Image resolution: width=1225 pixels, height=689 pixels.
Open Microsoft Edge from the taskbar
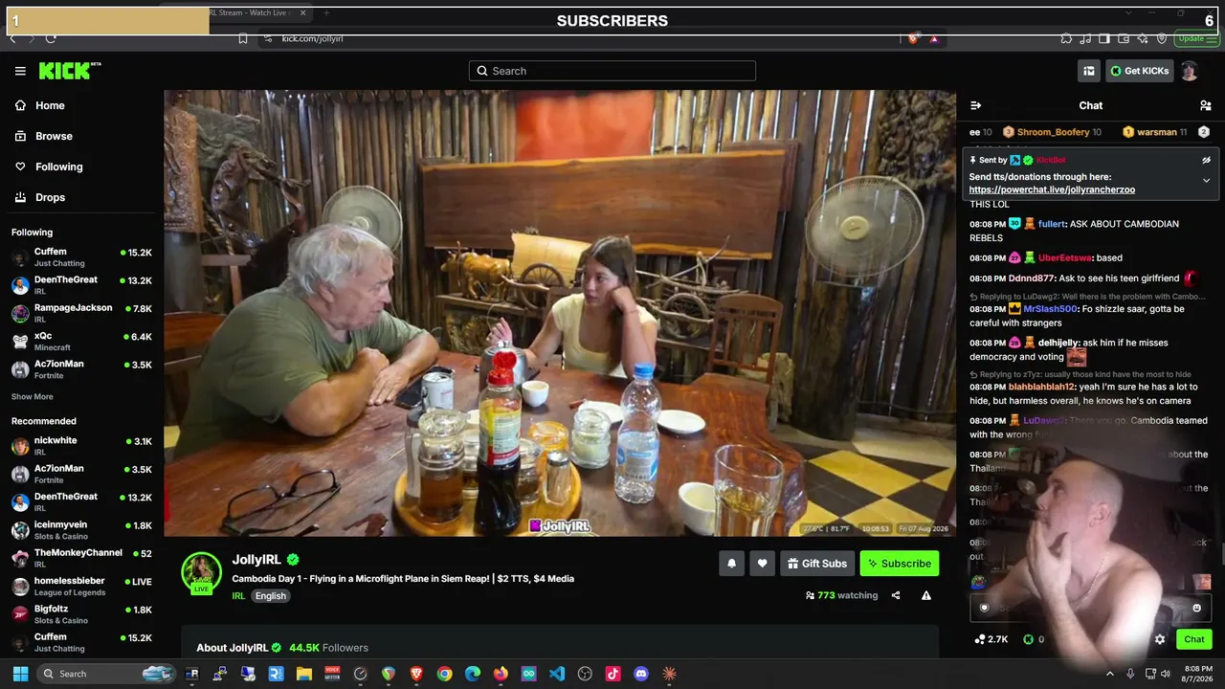pyautogui.click(x=473, y=674)
